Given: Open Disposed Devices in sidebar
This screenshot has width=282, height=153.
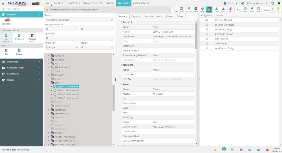Looking at the screenshot, I should point(32,38).
